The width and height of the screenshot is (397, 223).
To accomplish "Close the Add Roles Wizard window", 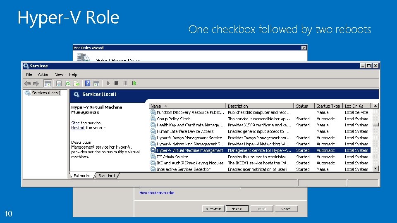I will point(304,48).
